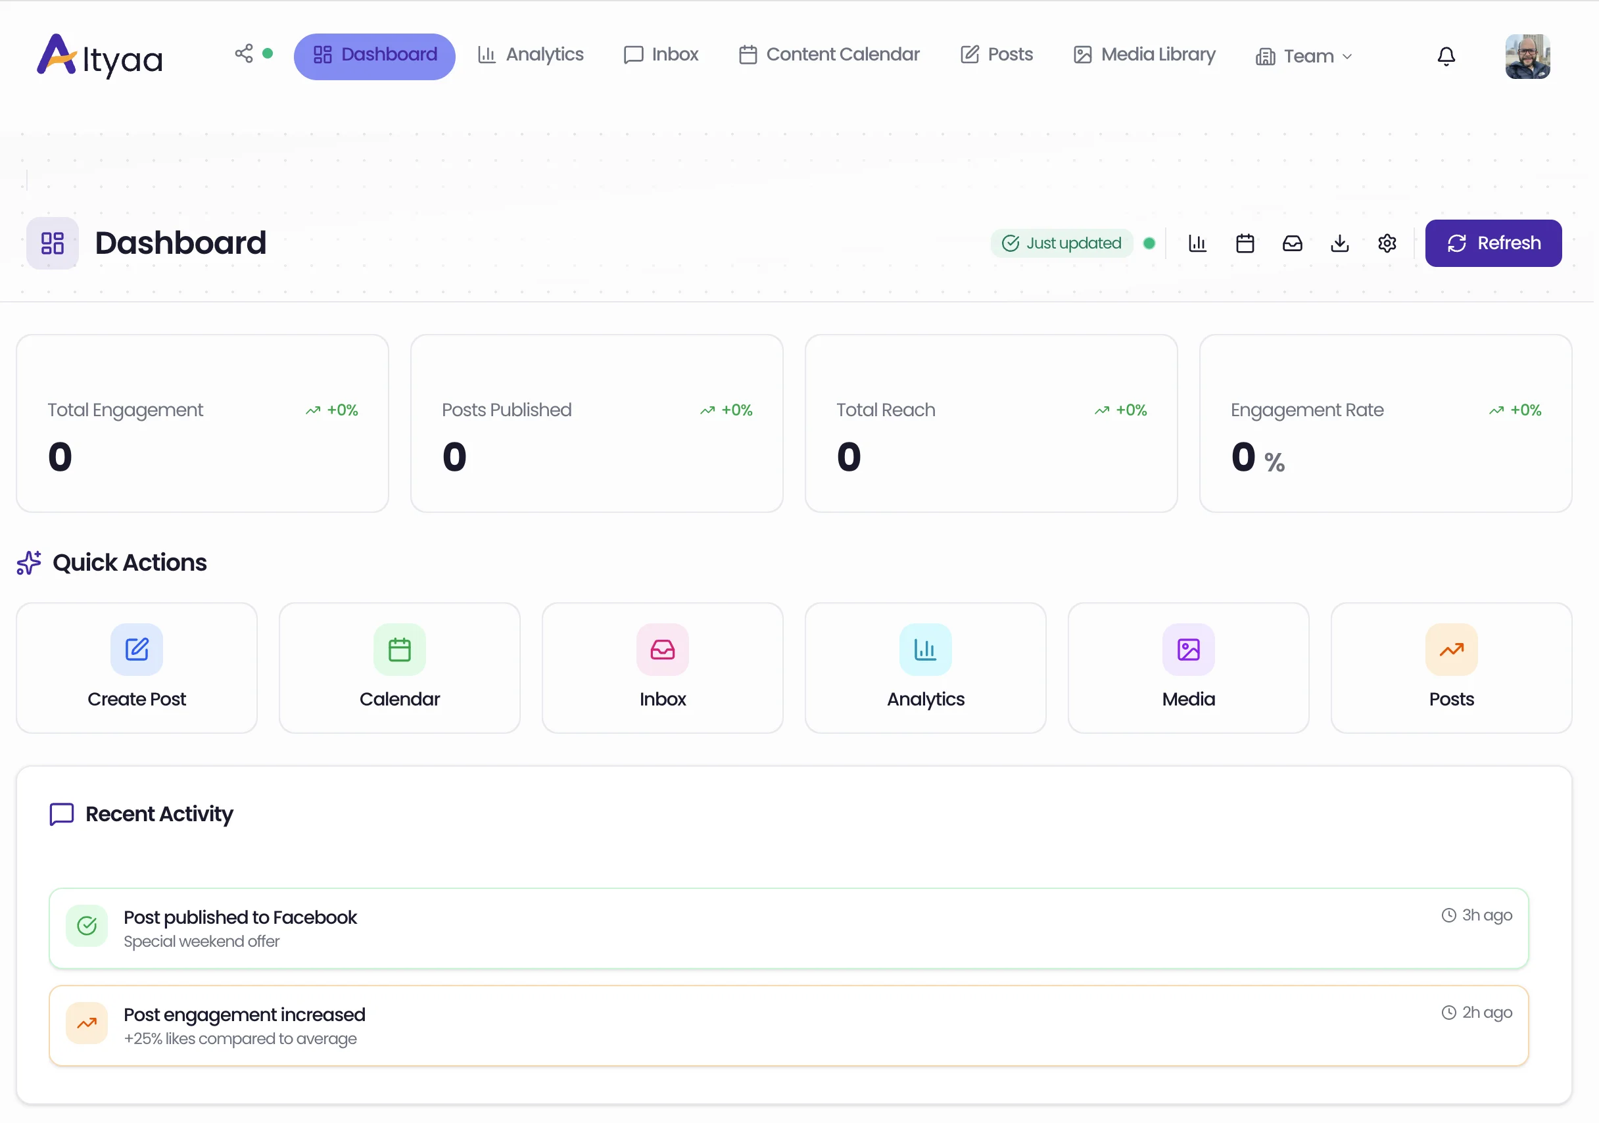This screenshot has width=1599, height=1123.
Task: Open the analytics bar-chart icon in the Dashboard header
Action: click(1197, 243)
